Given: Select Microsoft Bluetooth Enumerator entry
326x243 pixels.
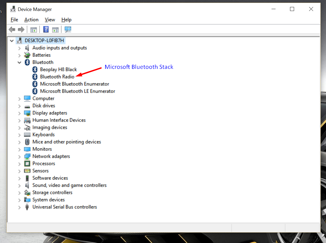Looking at the screenshot, I should point(75,84).
